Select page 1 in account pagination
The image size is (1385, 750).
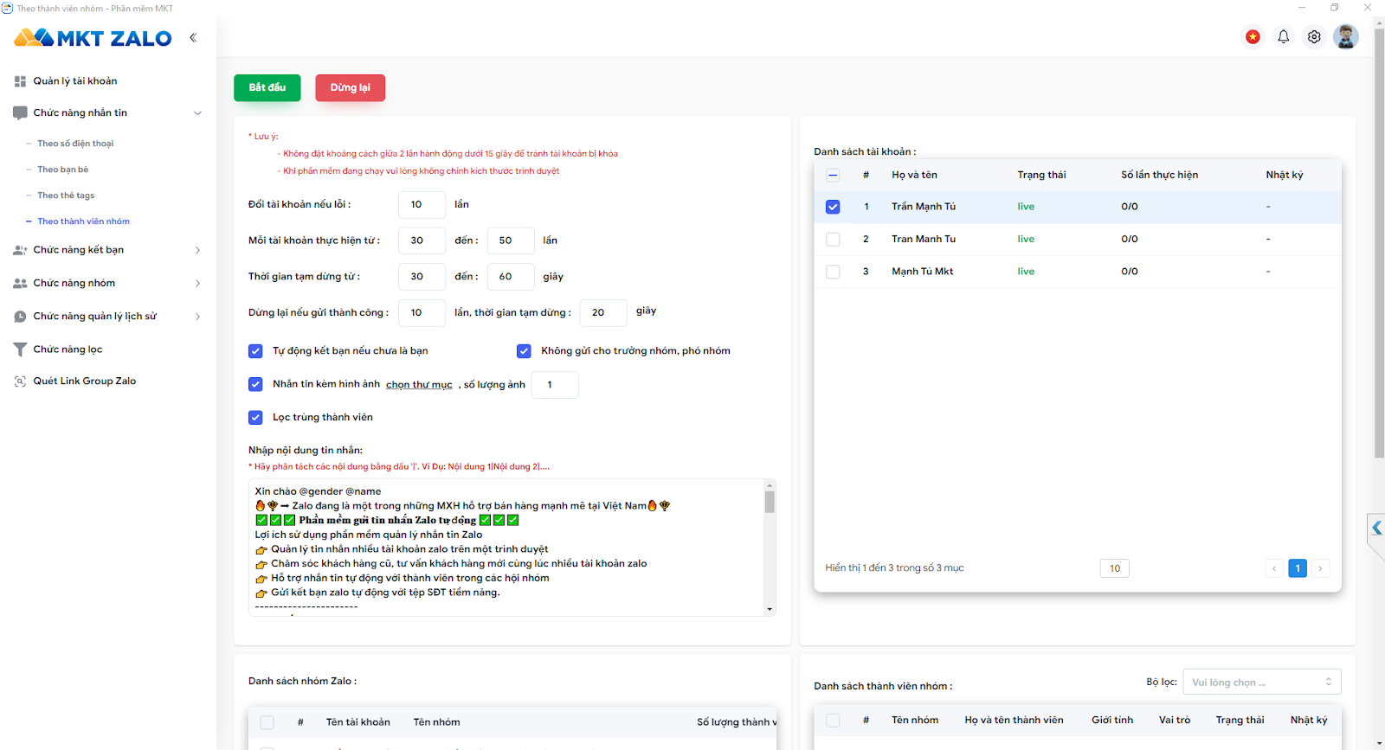click(x=1298, y=568)
